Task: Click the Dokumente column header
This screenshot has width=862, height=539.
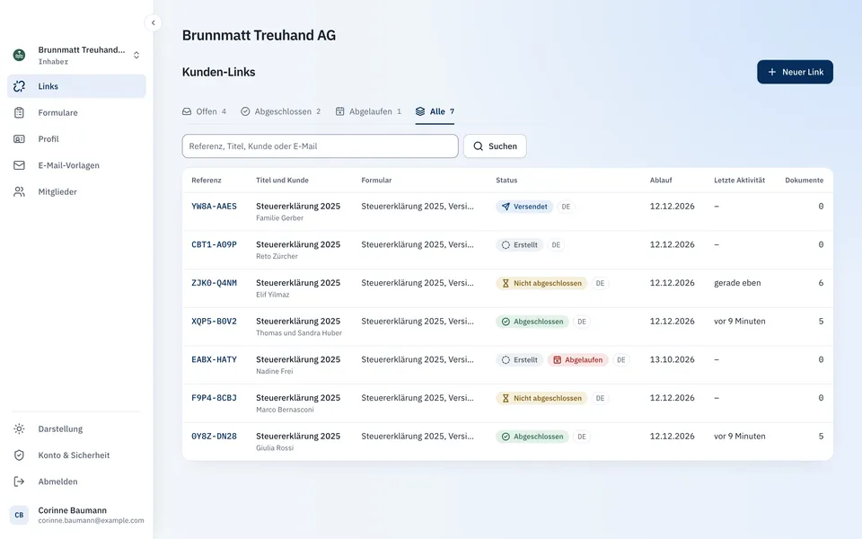Action: coord(805,181)
